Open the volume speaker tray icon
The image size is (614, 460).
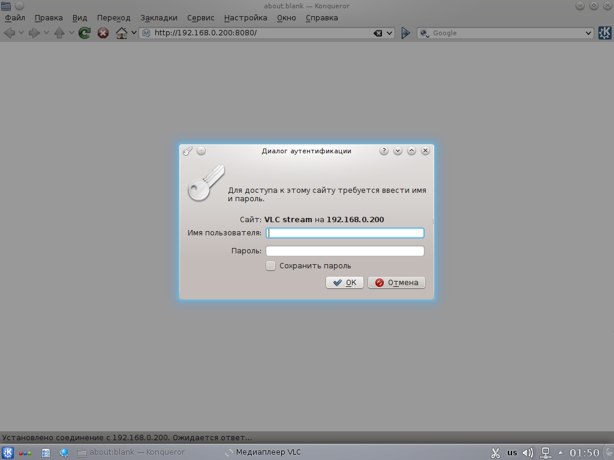coord(528,453)
